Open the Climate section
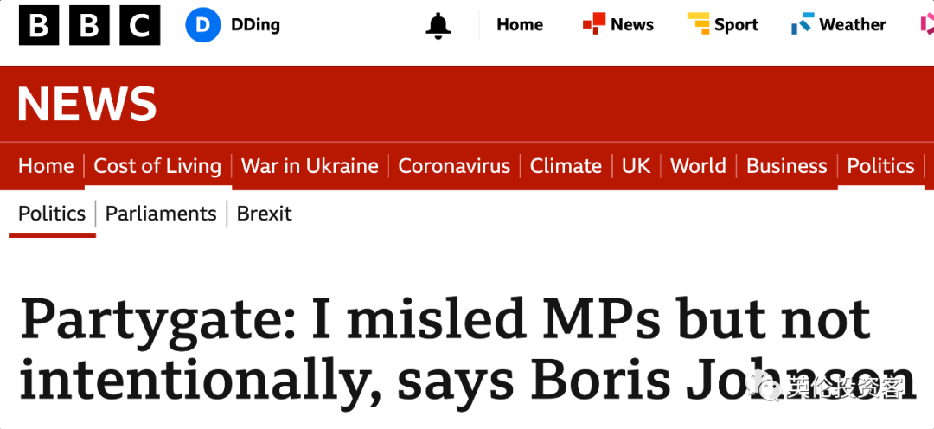 [566, 166]
